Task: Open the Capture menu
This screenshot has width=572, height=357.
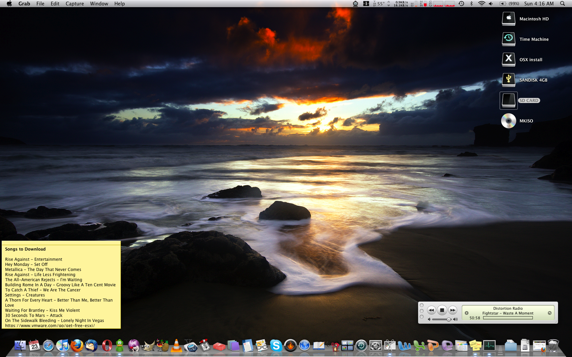Action: tap(75, 4)
